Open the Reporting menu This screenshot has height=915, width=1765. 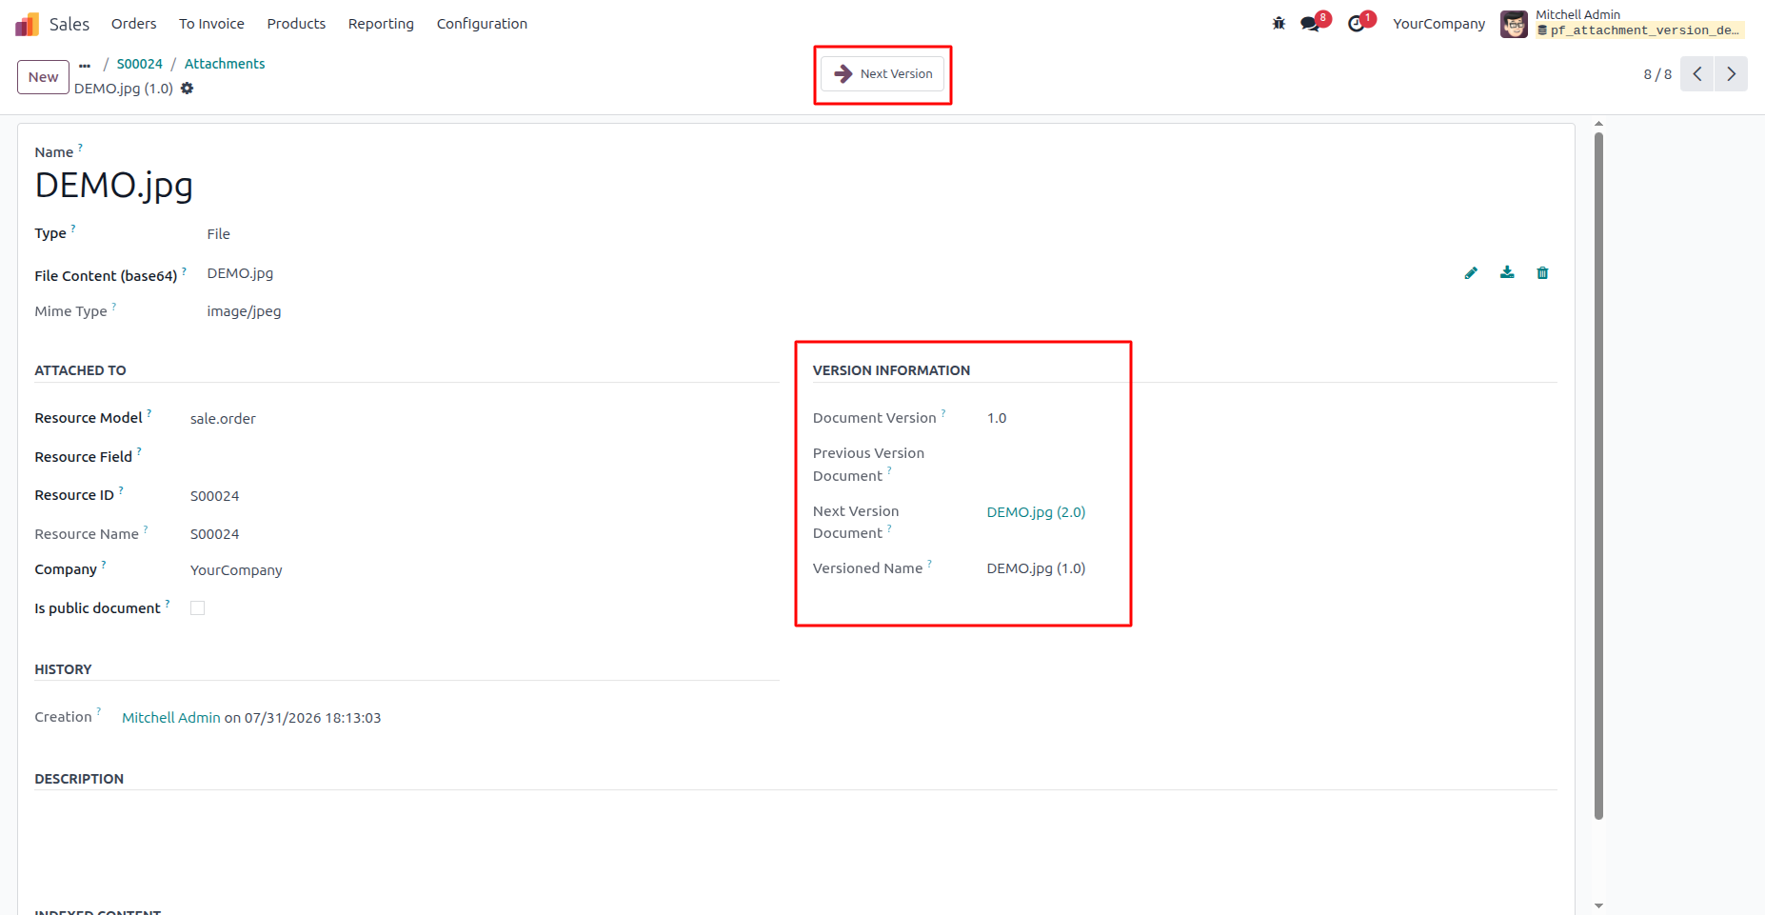(x=381, y=24)
